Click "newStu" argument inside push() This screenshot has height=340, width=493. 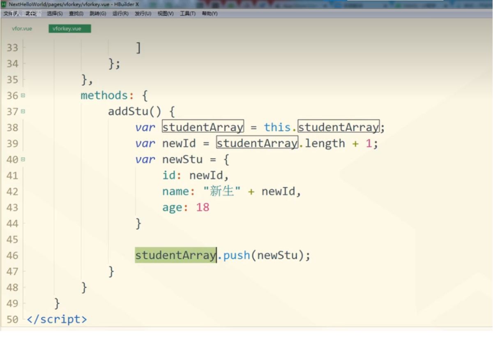(277, 255)
